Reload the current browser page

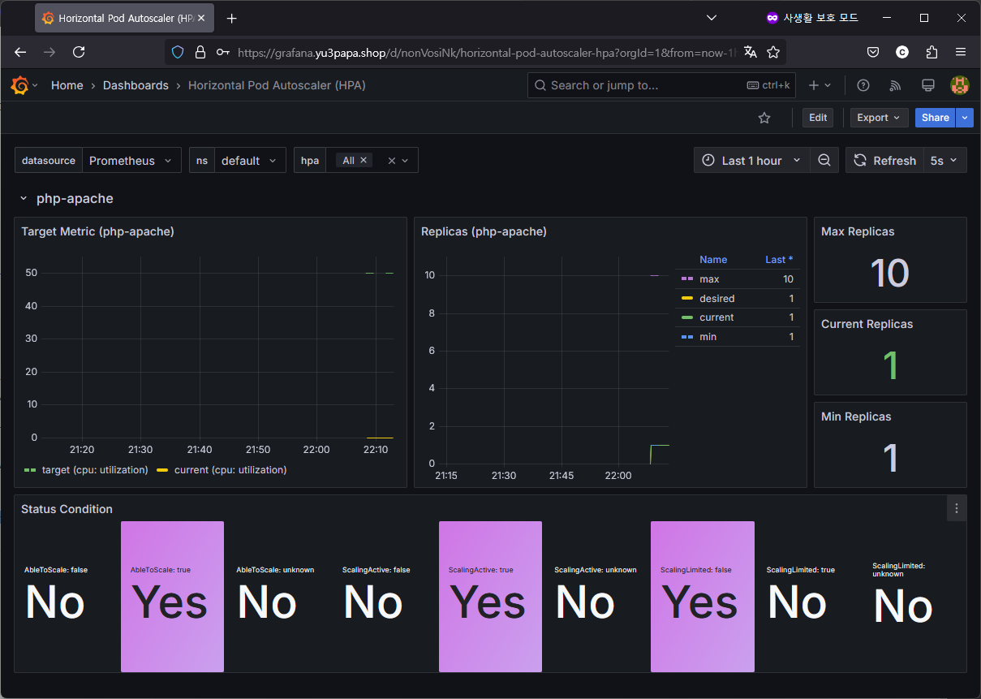(79, 52)
